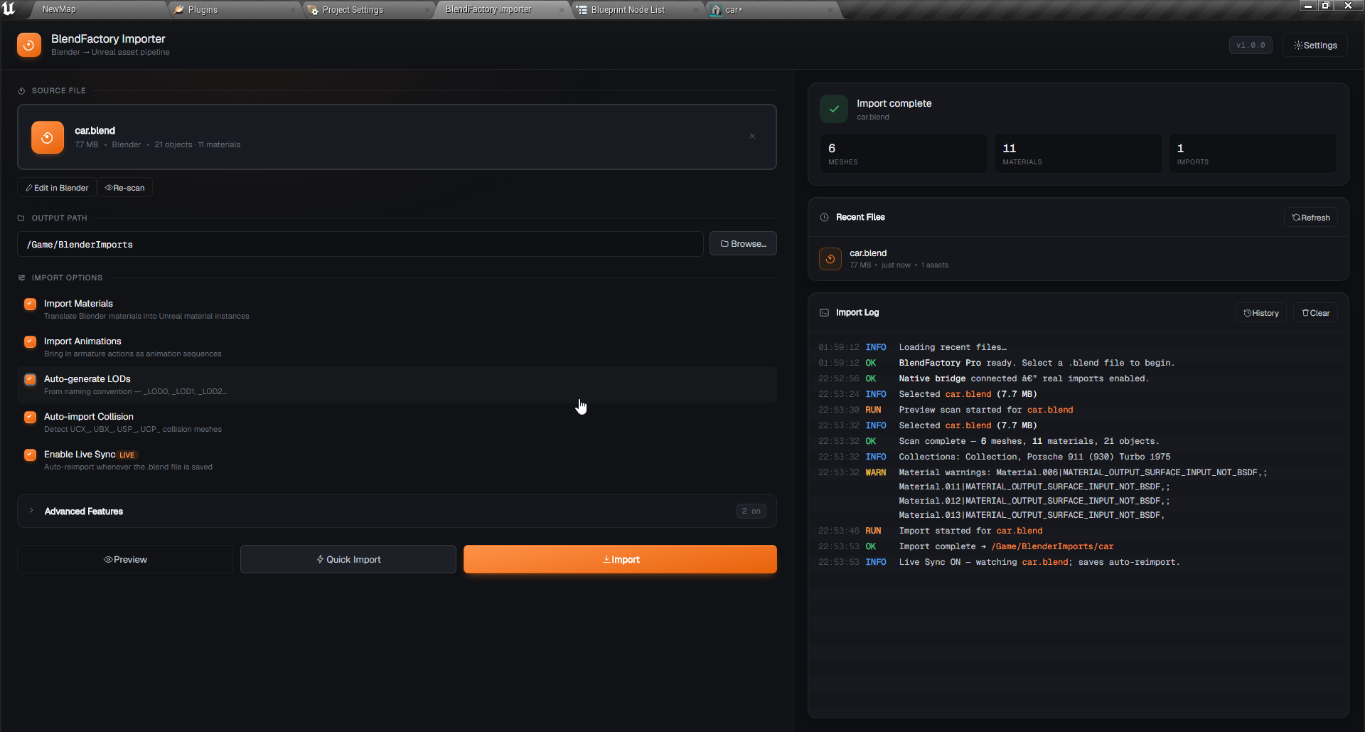Click the output path input field
1365x732 pixels.
(360, 244)
